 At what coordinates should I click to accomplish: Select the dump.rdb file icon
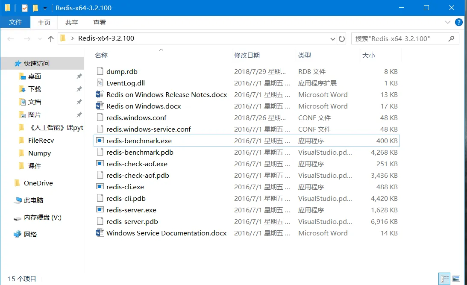(x=100, y=71)
